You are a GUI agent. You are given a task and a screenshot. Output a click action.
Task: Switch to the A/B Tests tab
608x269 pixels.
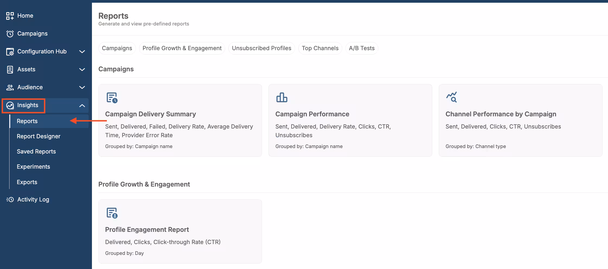[x=361, y=48]
